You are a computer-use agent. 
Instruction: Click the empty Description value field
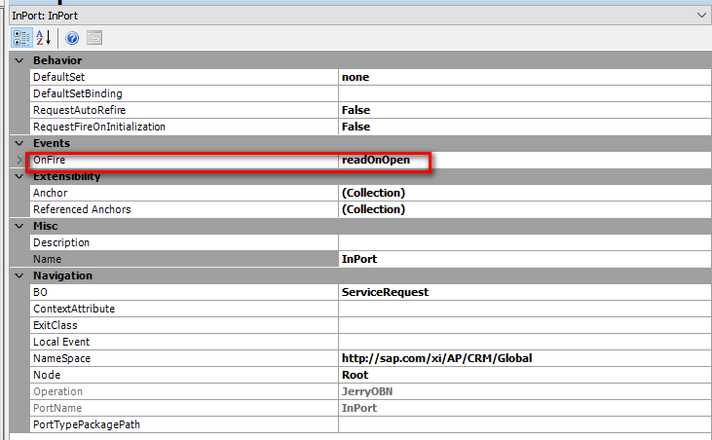click(x=524, y=242)
